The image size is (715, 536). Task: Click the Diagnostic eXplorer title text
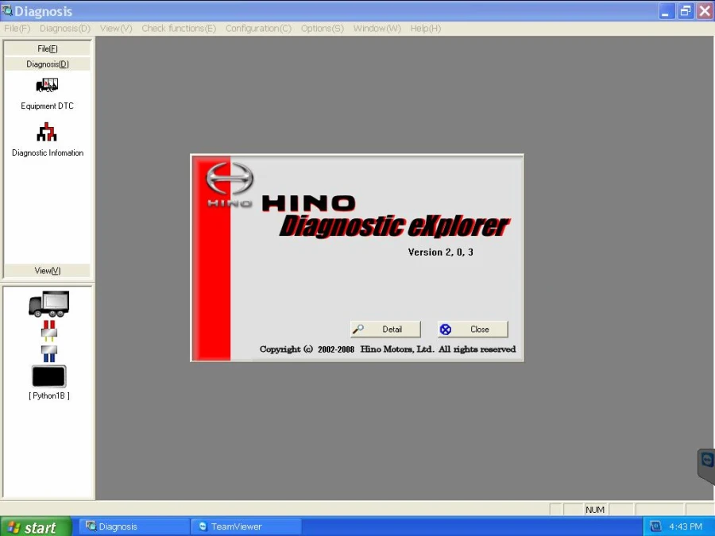click(394, 226)
